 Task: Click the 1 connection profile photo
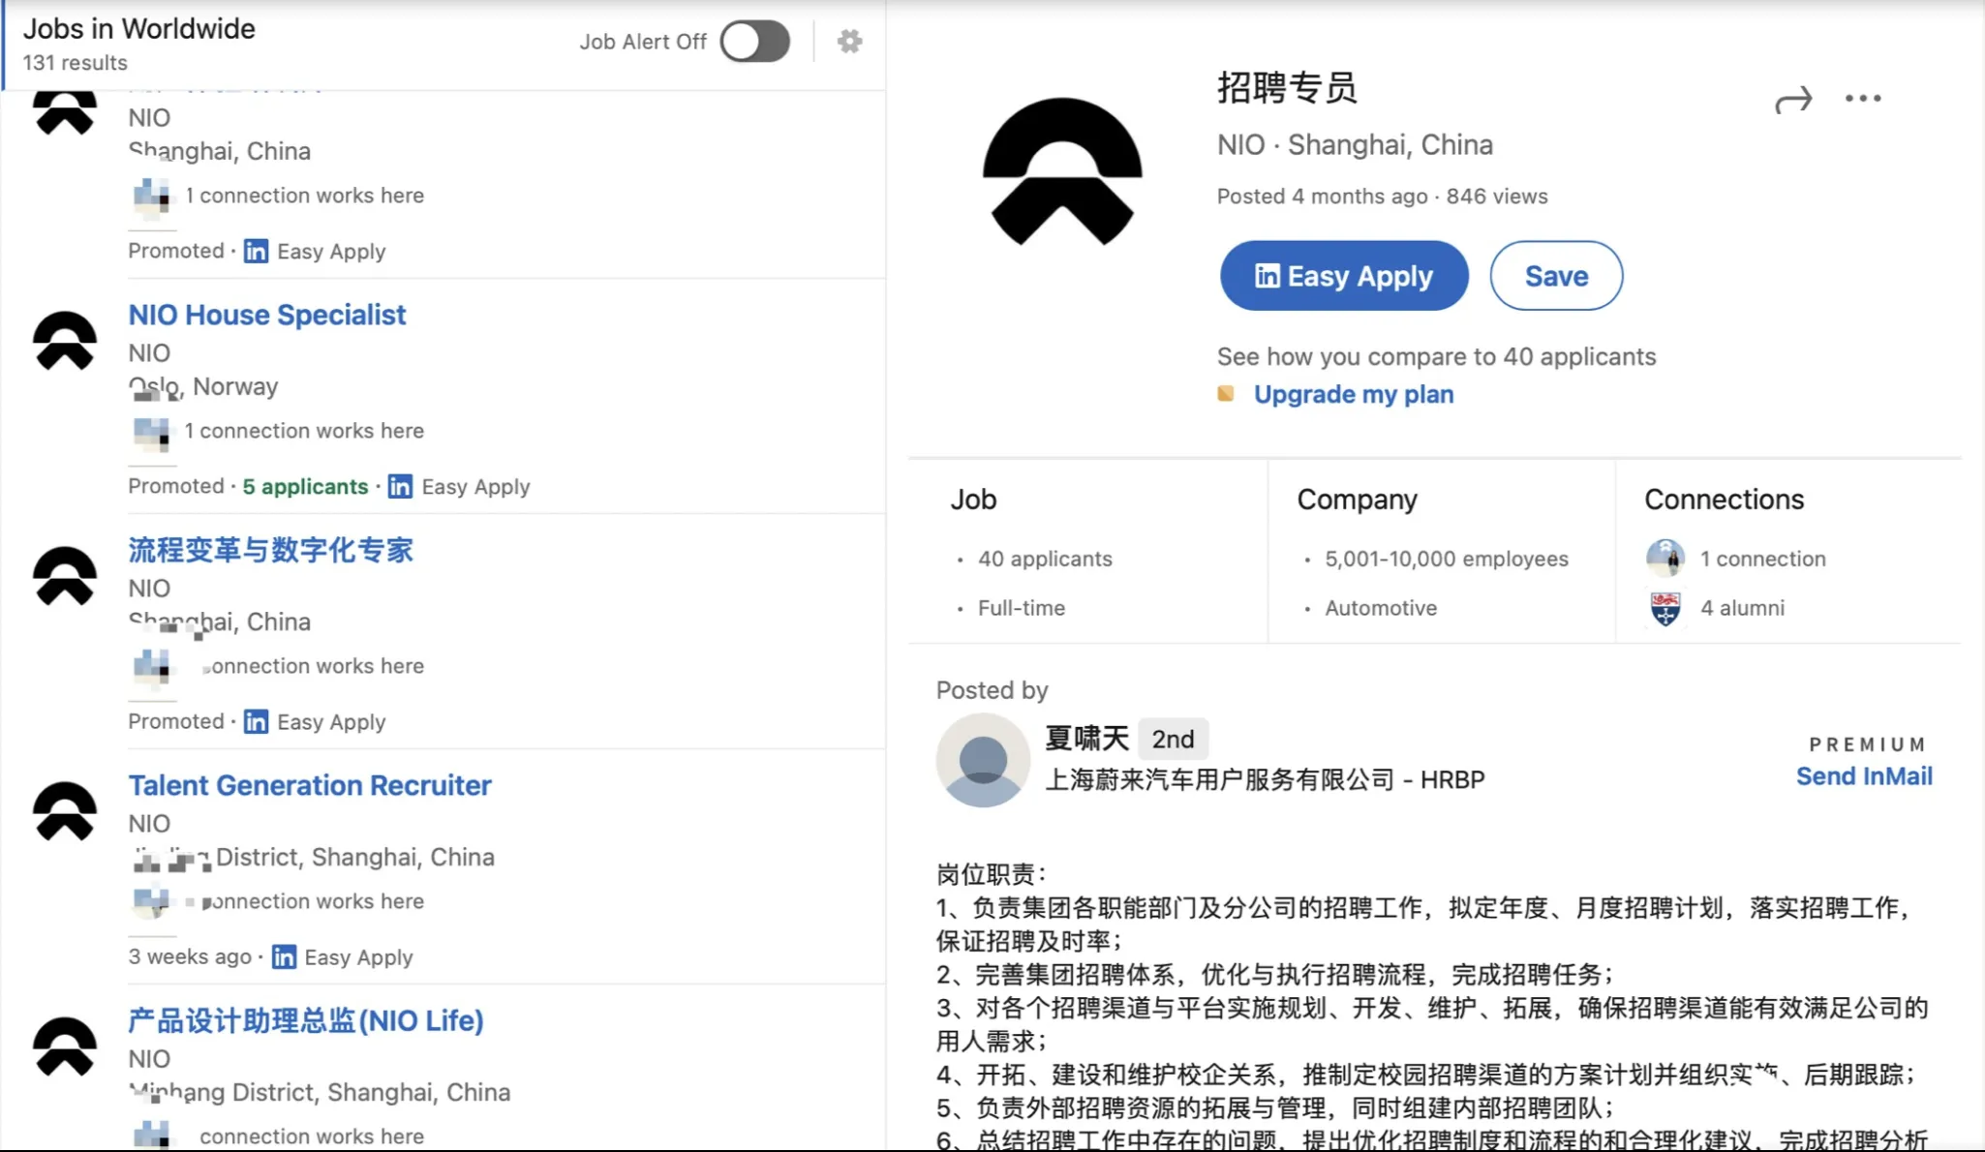pyautogui.click(x=1664, y=558)
